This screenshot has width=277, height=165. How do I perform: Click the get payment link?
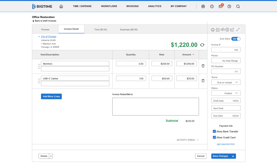click(x=226, y=144)
